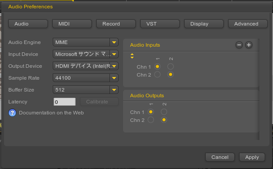Go to the Advanced tab

[x=248, y=24]
